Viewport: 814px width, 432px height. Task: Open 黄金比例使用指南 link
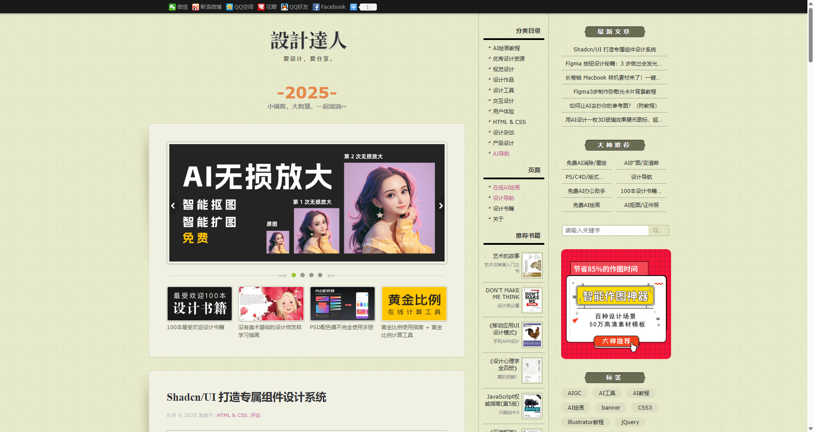412,331
